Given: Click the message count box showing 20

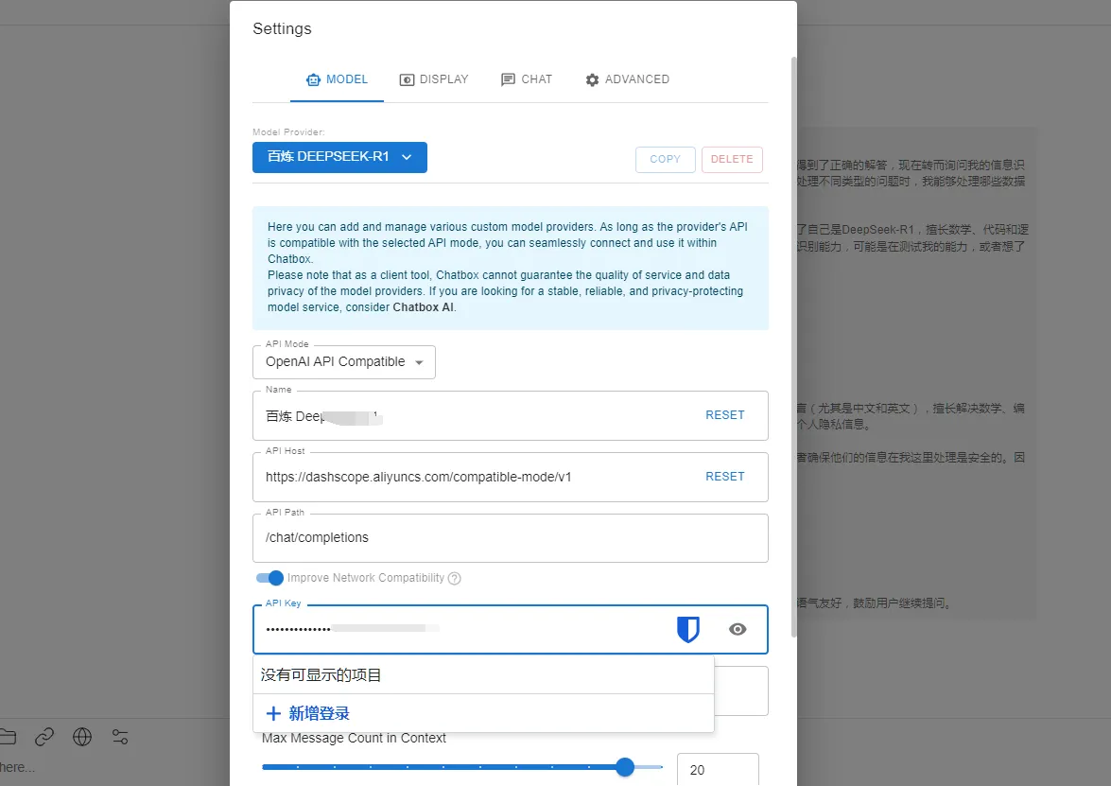Looking at the screenshot, I should (718, 770).
